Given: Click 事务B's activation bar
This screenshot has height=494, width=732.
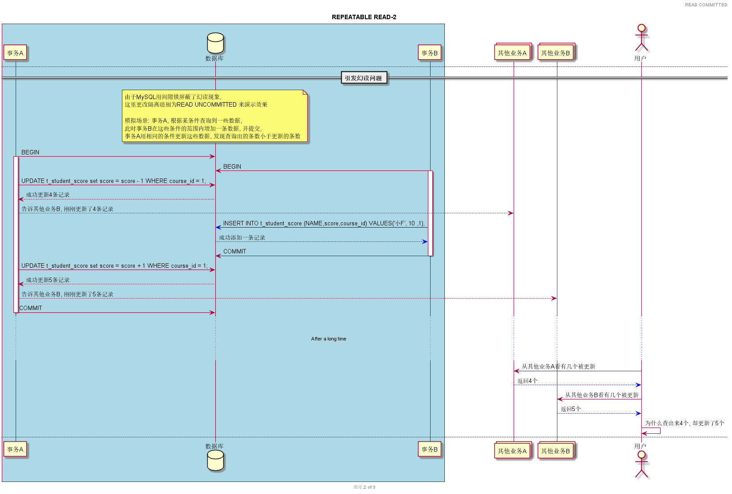Looking at the screenshot, I should (431, 213).
